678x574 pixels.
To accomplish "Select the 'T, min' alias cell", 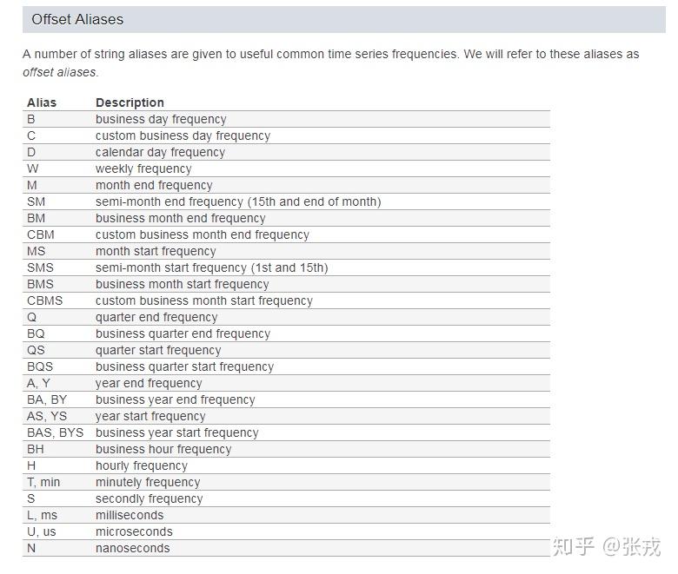I will pyautogui.click(x=43, y=482).
